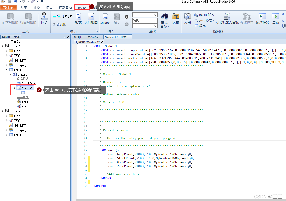This screenshot has height=201, width=286.
Task: Expand the I/O 系统 node under System1
Action: coord(7,65)
